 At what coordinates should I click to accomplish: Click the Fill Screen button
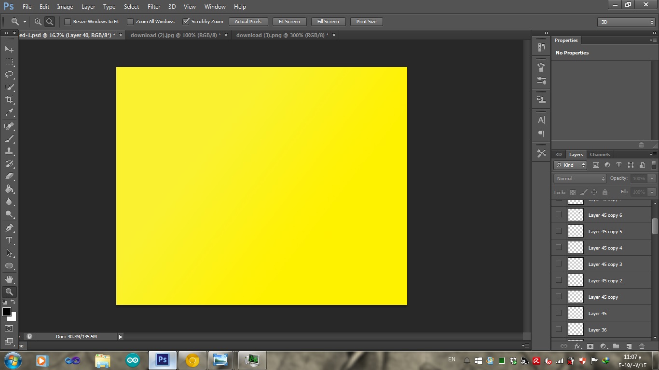[328, 22]
